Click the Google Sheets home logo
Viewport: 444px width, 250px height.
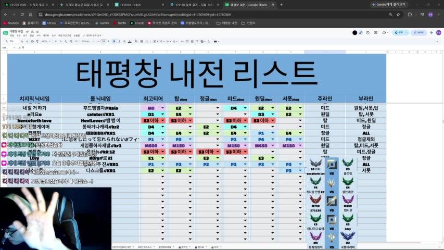coord(5,33)
